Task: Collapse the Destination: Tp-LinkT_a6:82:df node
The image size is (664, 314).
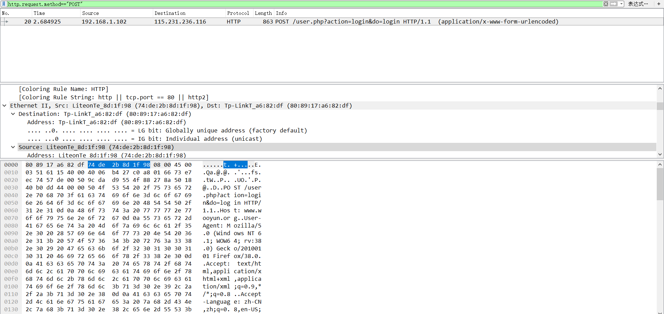Action: click(13, 114)
